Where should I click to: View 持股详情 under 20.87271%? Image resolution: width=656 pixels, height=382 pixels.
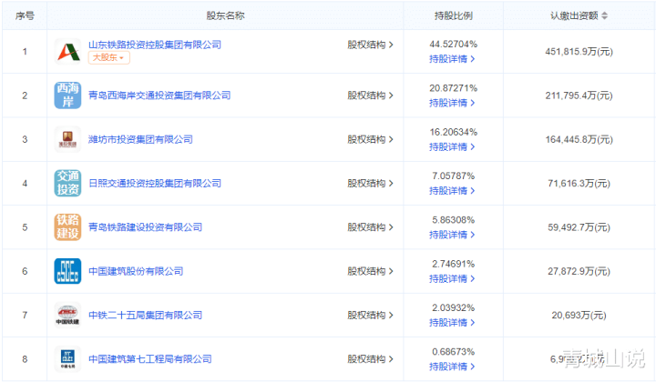452,103
